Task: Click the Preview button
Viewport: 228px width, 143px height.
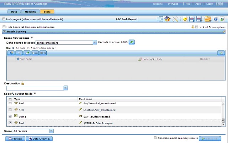Action: pyautogui.click(x=15, y=139)
